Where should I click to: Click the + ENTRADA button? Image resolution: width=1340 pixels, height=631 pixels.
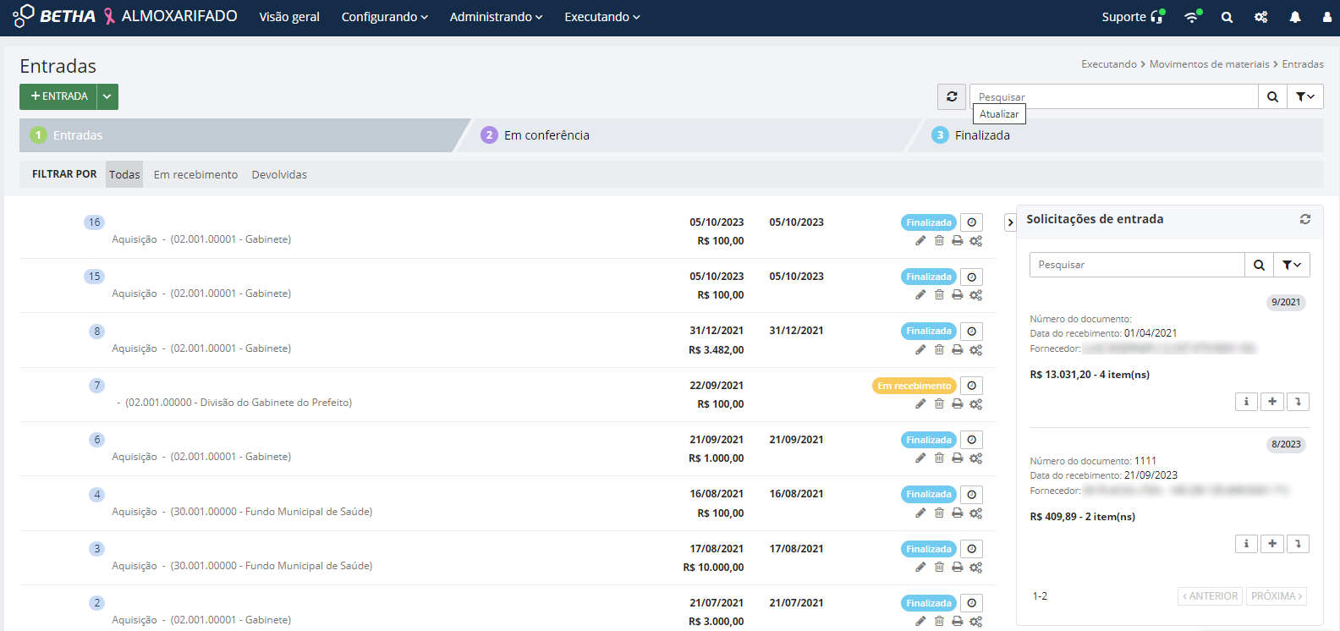tap(58, 96)
